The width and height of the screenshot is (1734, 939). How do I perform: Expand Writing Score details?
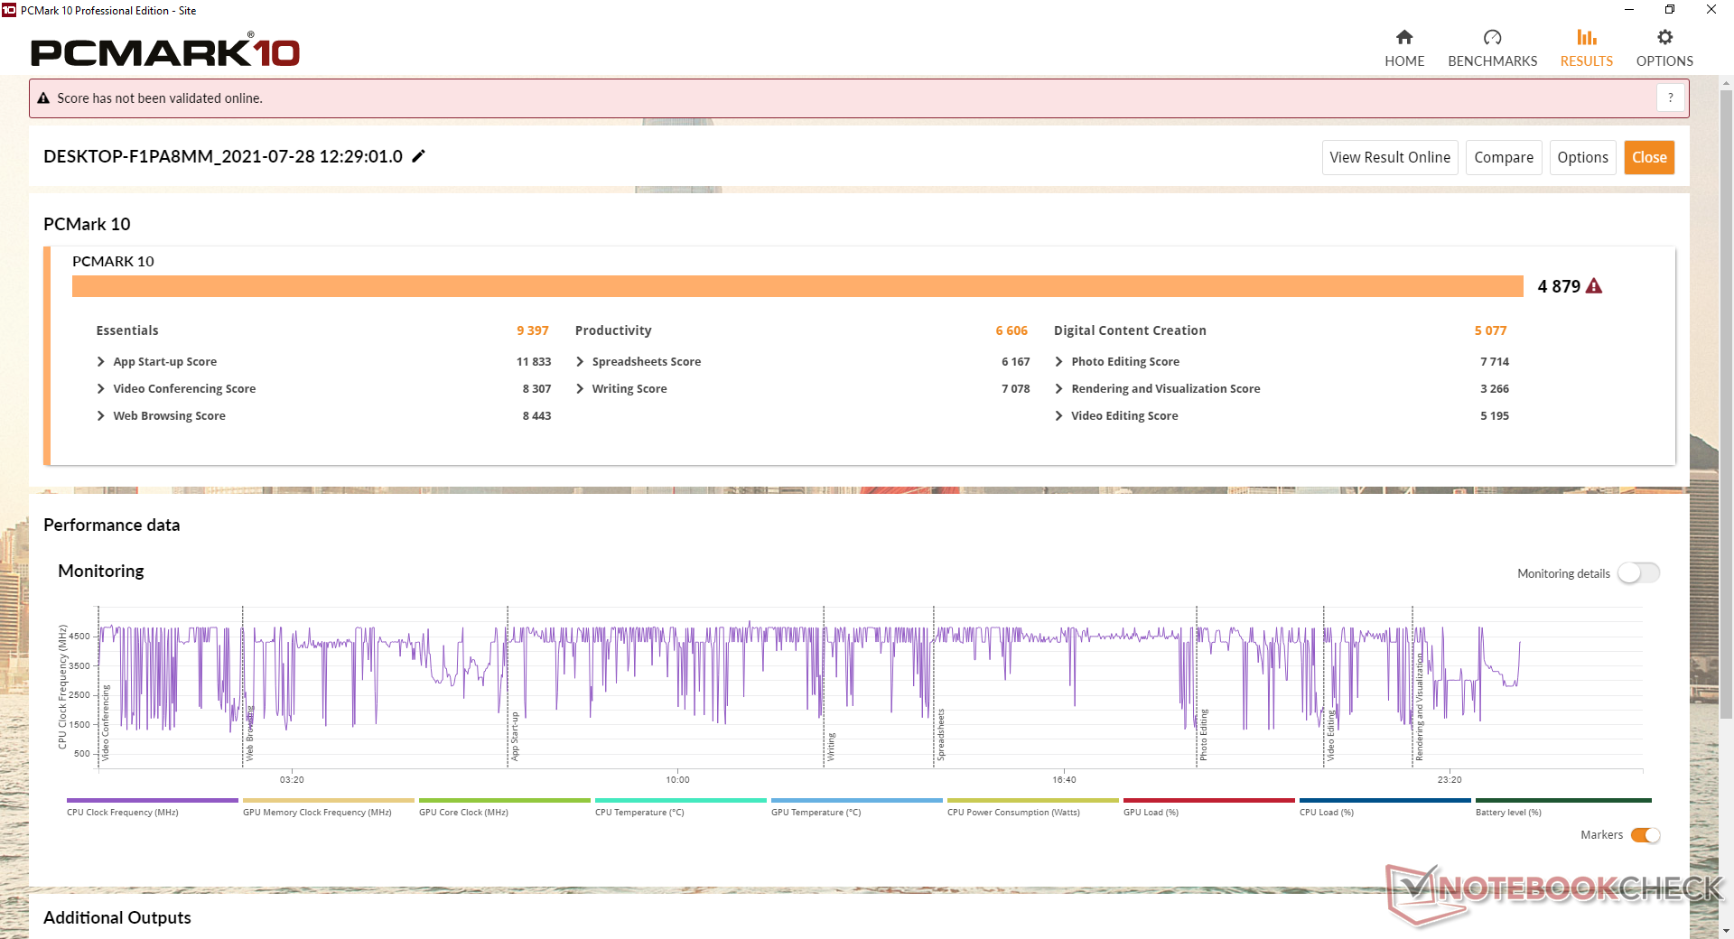(x=580, y=388)
